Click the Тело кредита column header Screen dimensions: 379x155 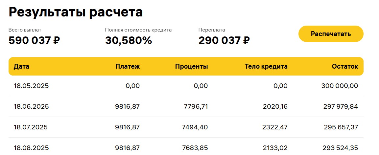click(266, 66)
